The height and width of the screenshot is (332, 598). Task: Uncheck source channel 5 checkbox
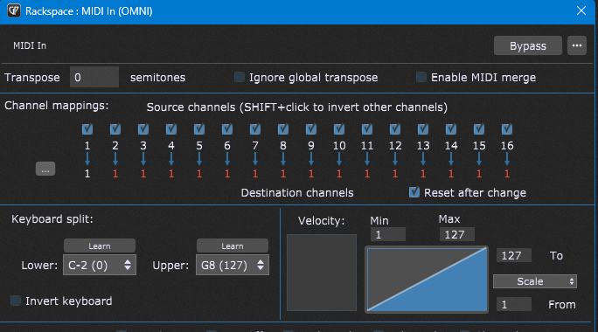pyautogui.click(x=199, y=128)
